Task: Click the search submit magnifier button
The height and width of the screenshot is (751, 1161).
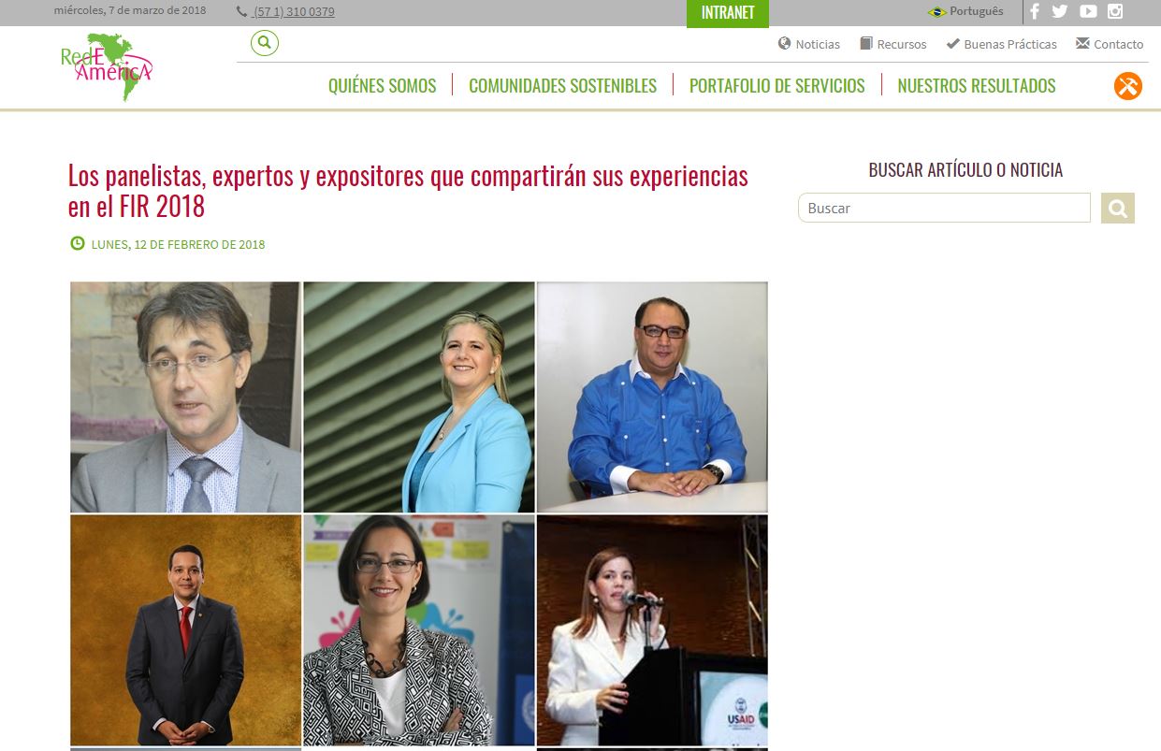Action: pos(1118,208)
